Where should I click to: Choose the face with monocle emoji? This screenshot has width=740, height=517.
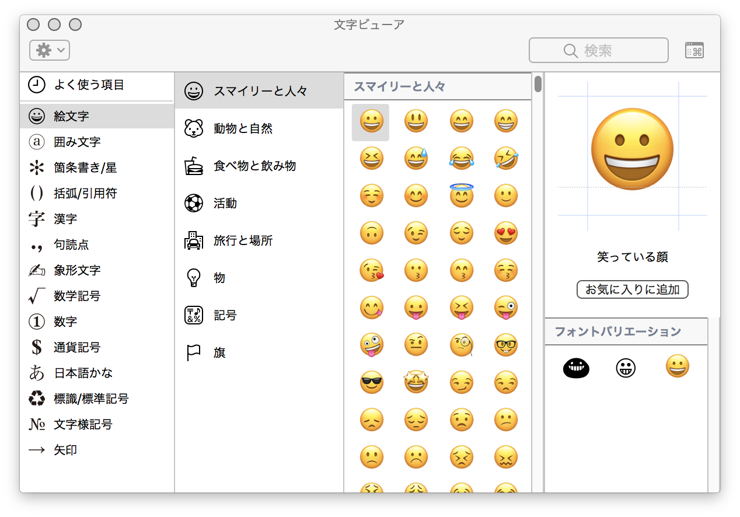(x=461, y=345)
